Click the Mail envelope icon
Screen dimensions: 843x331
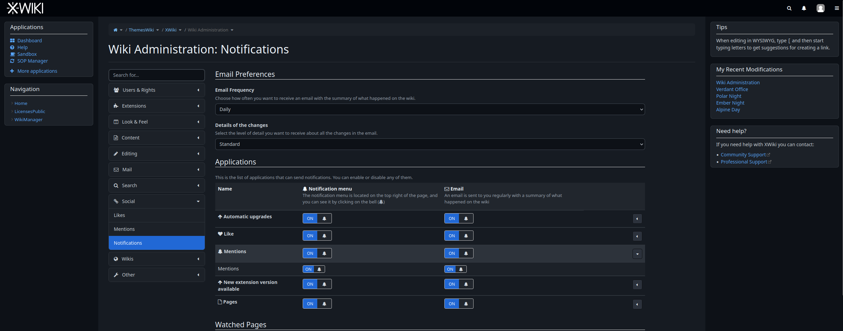116,170
